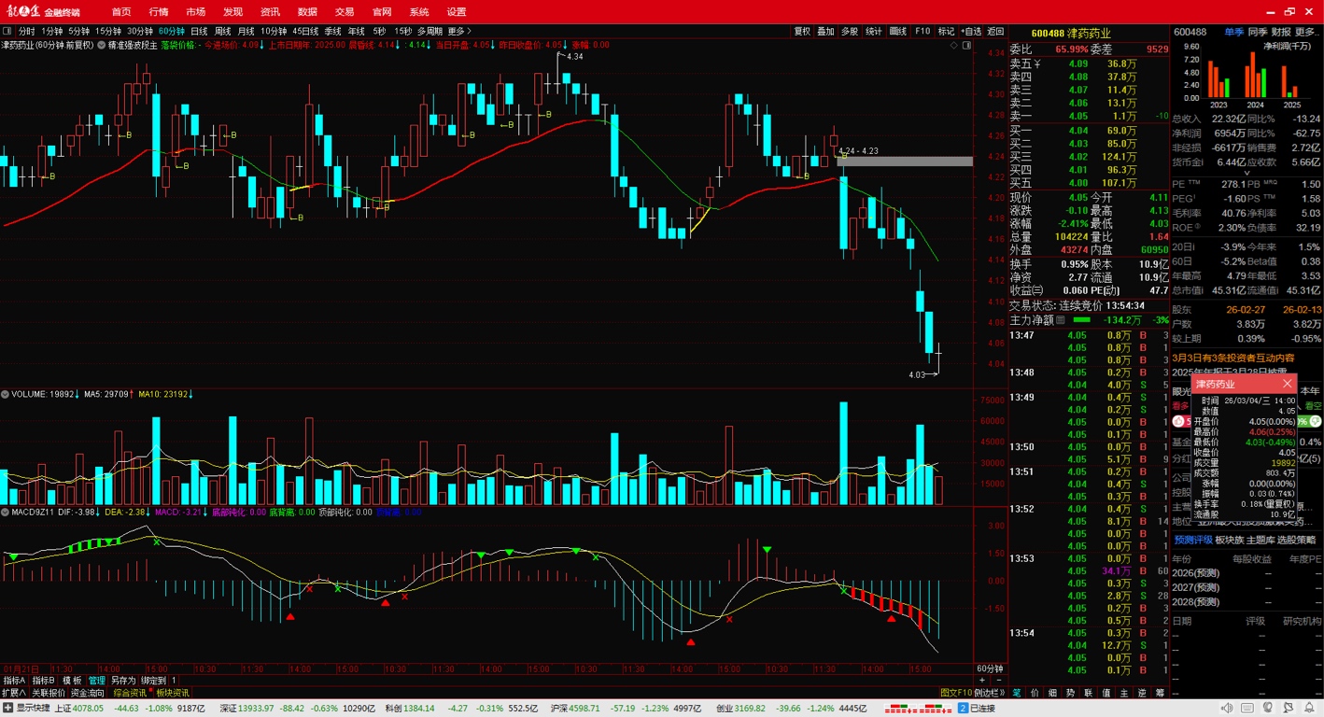Click the zoom-in plus button below chart
The image size is (1324, 717).
coord(981,681)
